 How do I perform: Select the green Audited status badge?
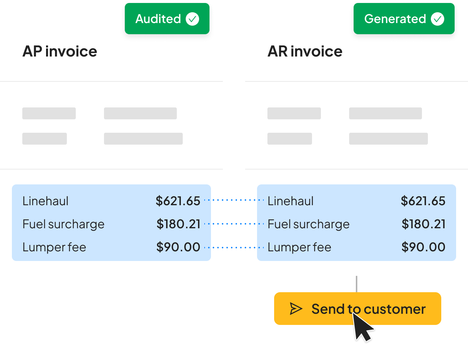click(167, 19)
